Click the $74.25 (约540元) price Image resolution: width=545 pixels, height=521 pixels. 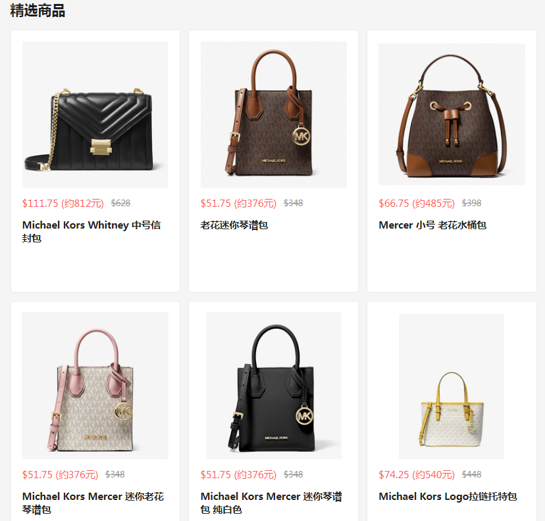[x=417, y=474]
